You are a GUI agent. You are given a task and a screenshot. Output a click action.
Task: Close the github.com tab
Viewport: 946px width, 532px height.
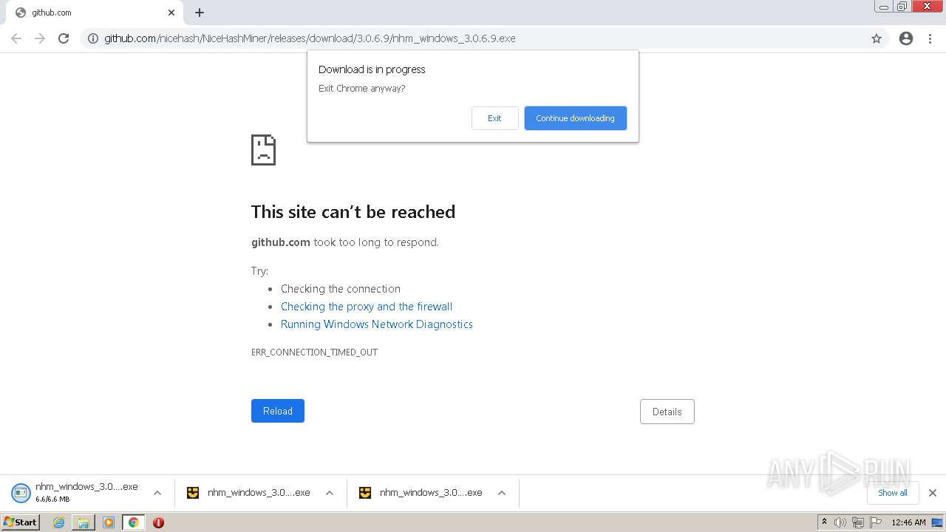[x=171, y=13]
